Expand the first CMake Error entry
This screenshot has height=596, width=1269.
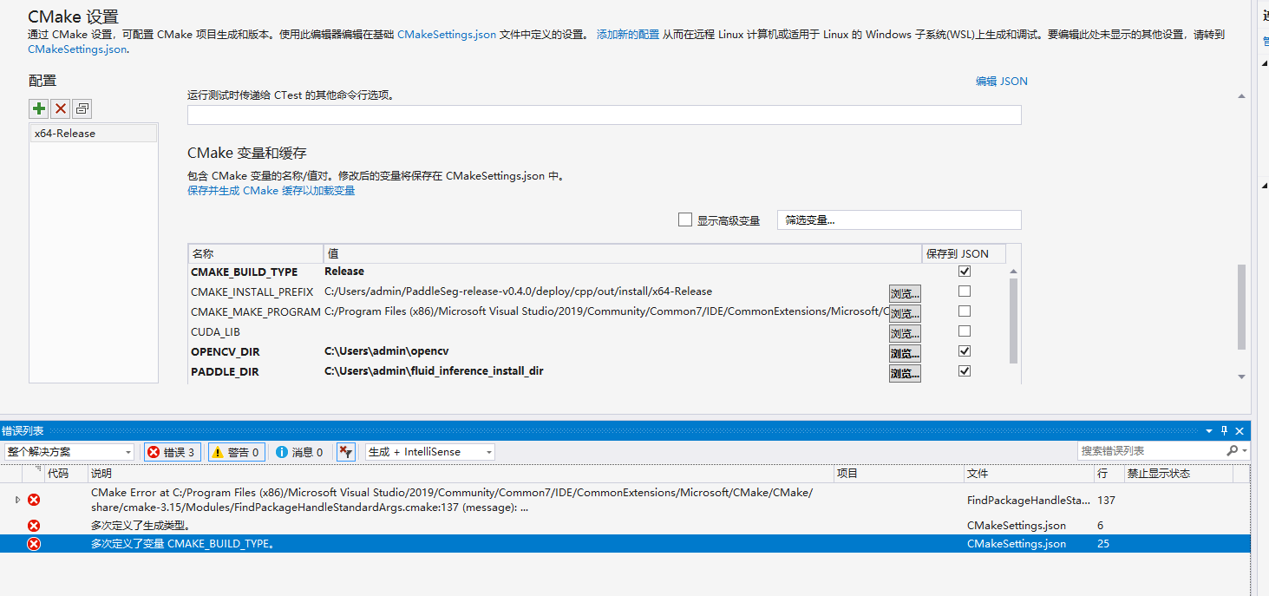click(16, 500)
